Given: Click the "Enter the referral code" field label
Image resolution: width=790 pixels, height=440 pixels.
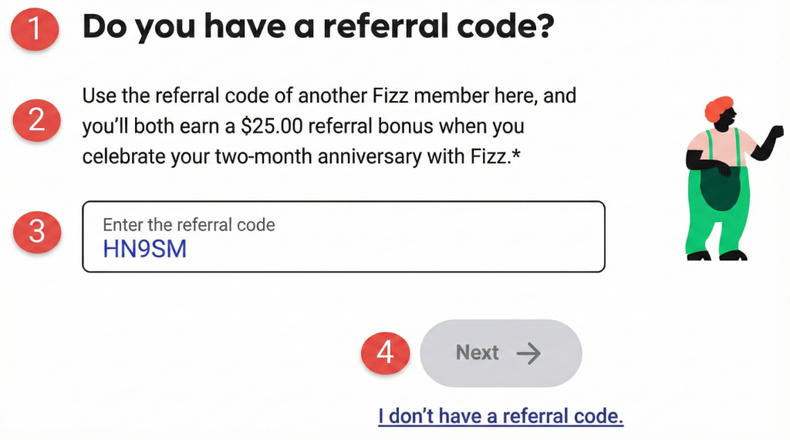Looking at the screenshot, I should coord(189,225).
